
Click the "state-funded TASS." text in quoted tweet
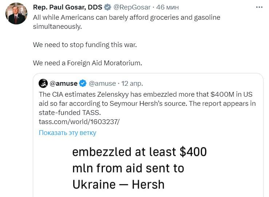69,112
